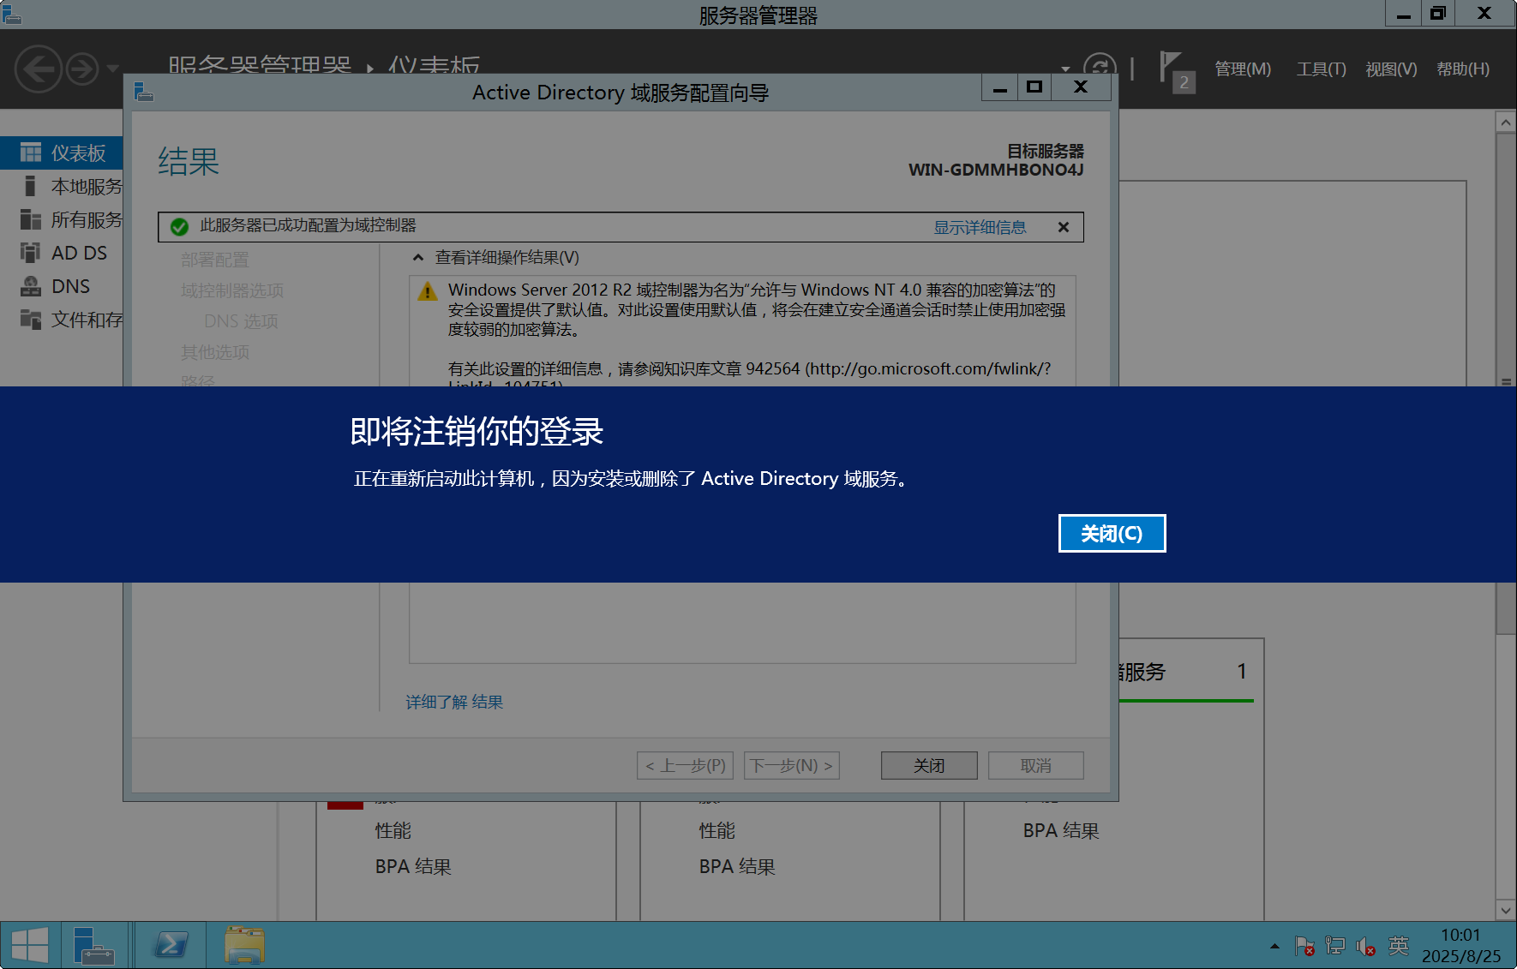Click 显示详细信息 link
Viewport: 1517px width, 969px height.
click(979, 227)
